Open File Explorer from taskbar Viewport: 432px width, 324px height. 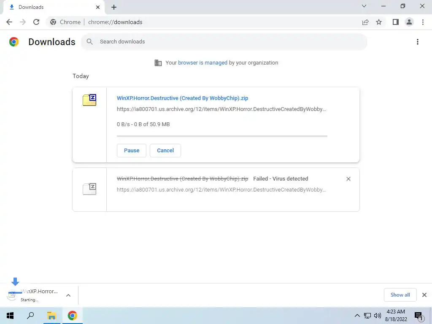click(51, 316)
